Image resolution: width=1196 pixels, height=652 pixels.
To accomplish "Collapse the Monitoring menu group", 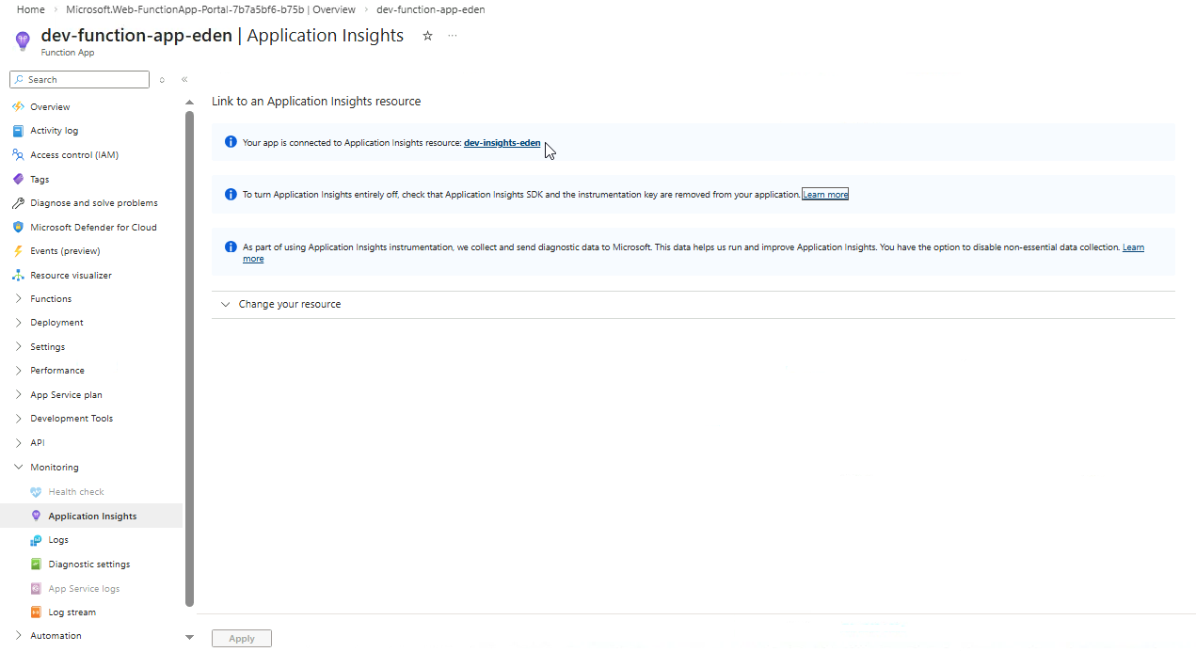I will click(19, 468).
